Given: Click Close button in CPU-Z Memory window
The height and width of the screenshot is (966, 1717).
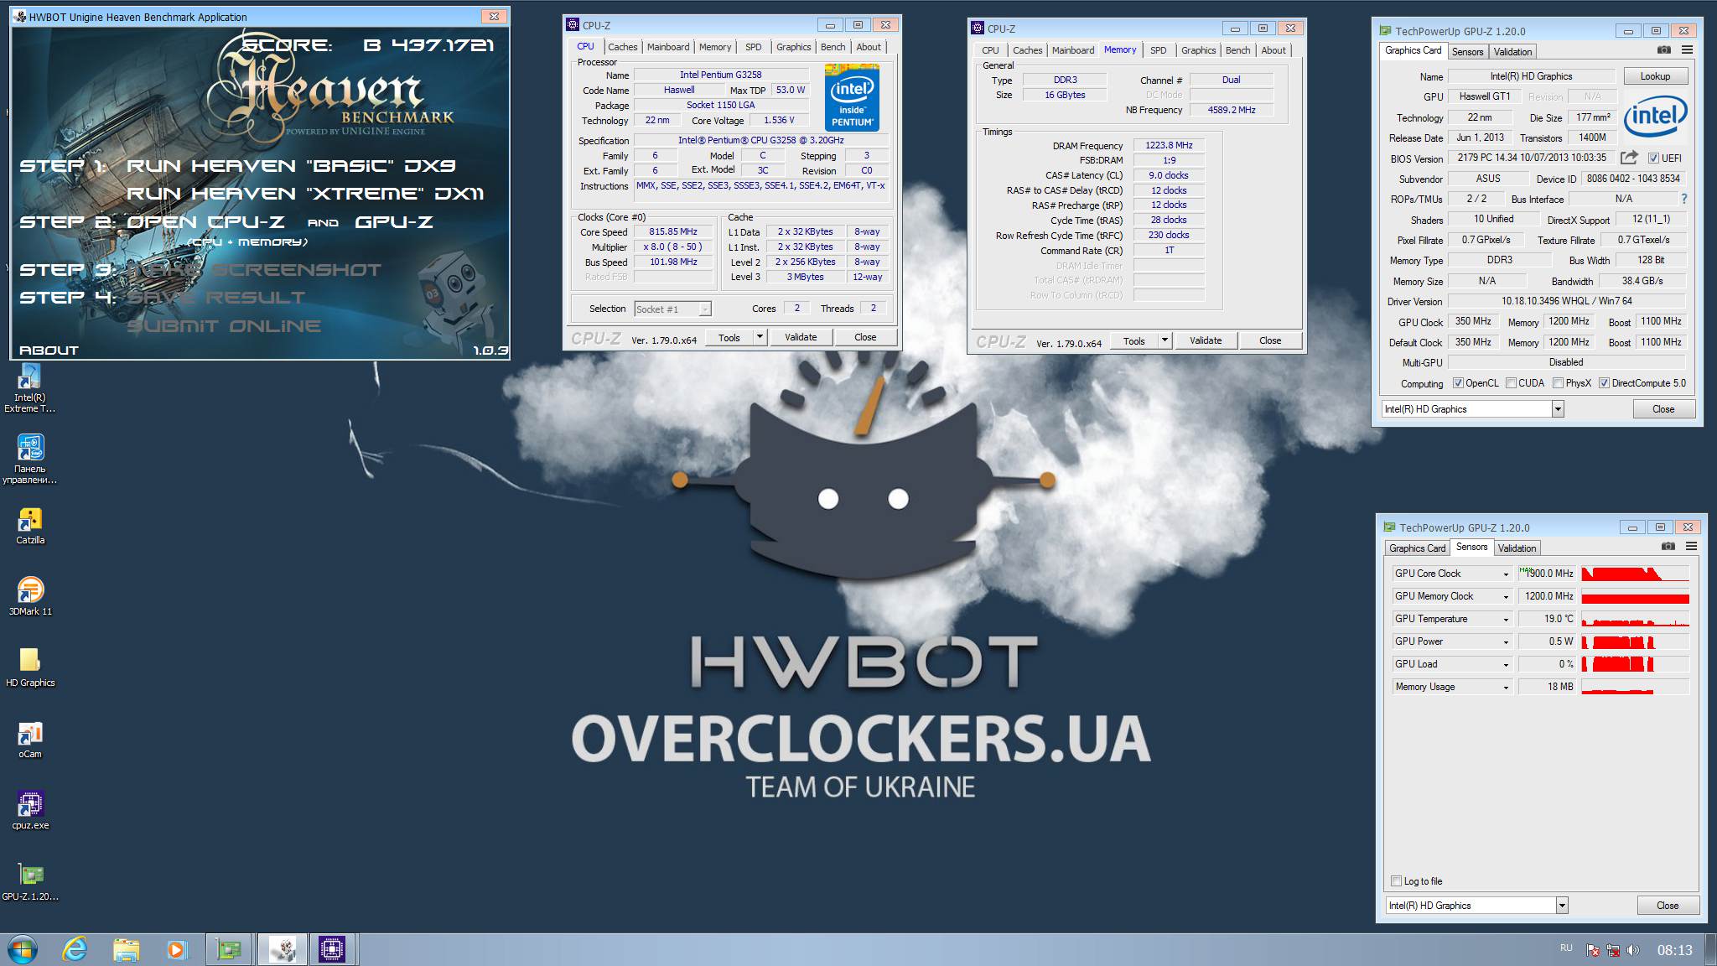Looking at the screenshot, I should 1269,340.
